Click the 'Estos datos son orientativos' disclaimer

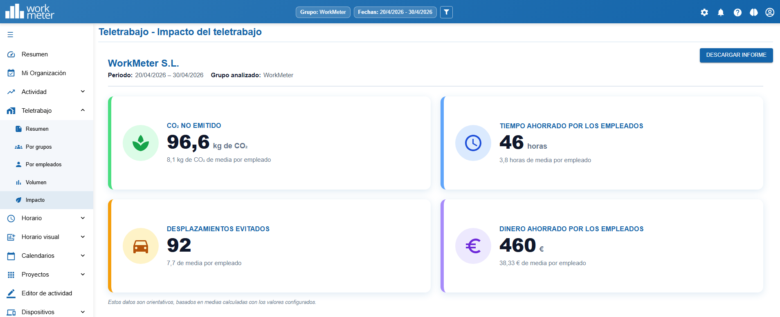coord(212,302)
